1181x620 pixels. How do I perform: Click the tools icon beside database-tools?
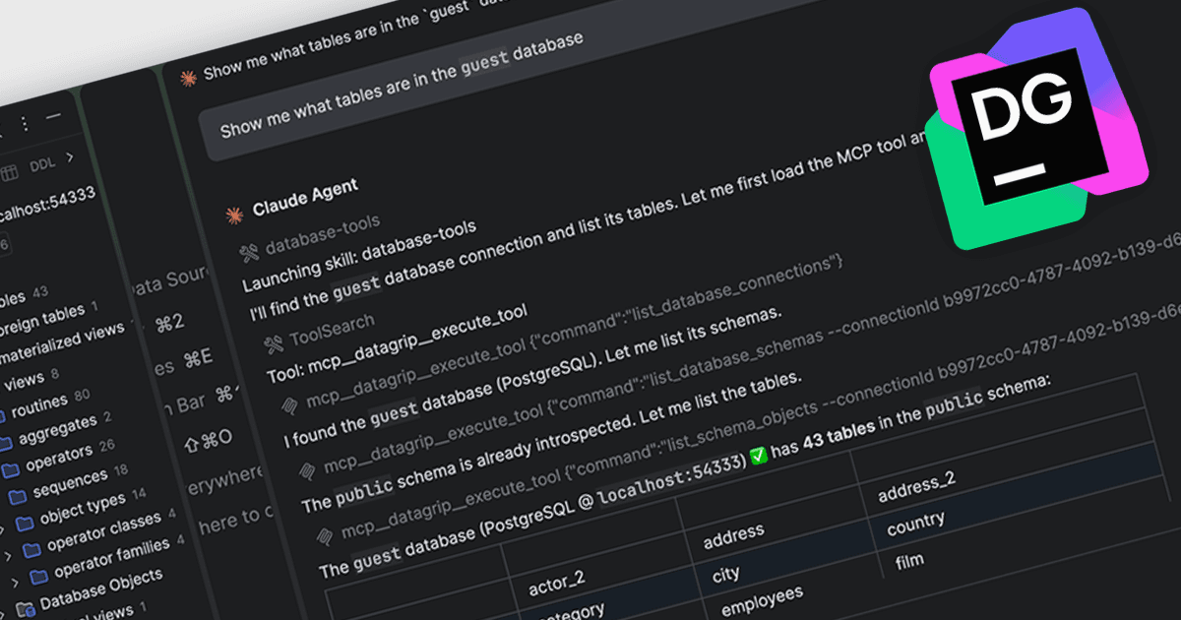click(248, 251)
